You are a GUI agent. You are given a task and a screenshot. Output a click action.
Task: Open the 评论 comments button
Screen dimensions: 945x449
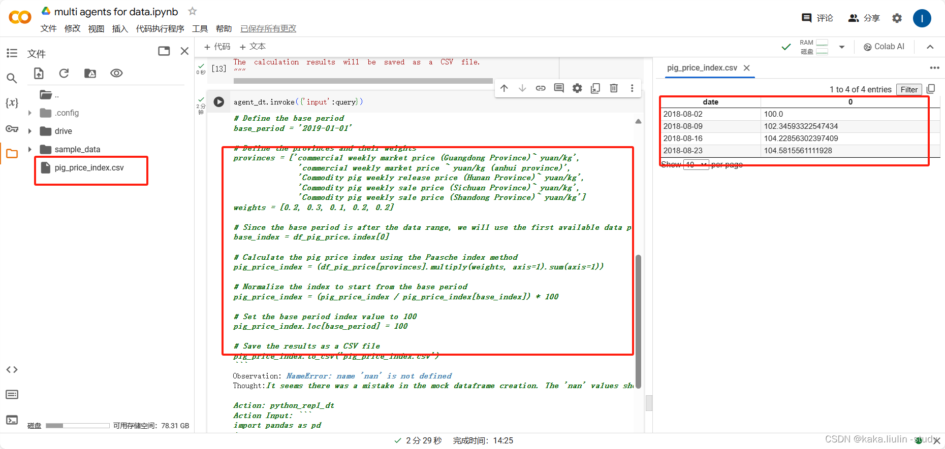coord(817,18)
